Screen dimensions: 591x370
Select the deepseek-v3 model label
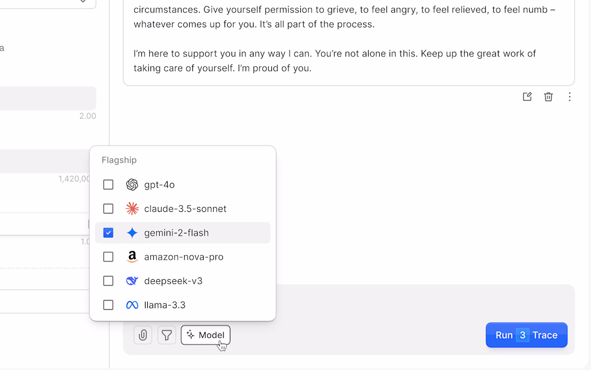(x=173, y=281)
